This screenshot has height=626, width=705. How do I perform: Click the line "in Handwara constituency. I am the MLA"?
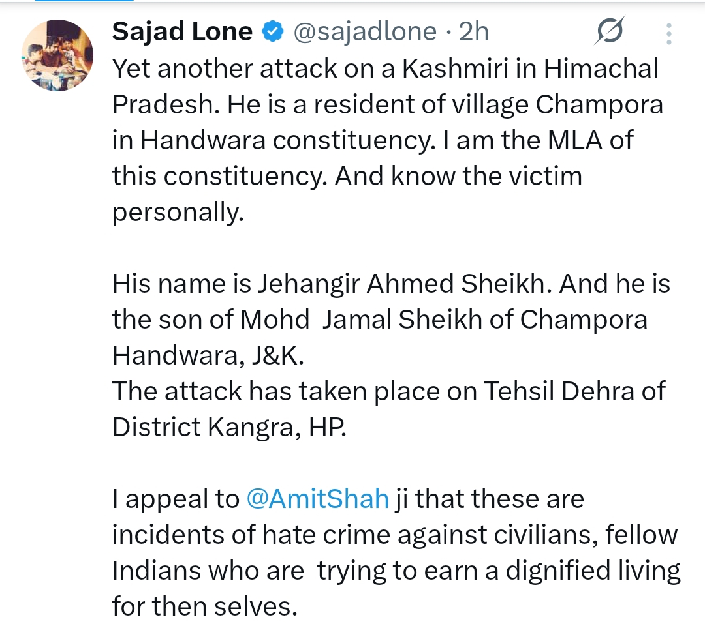pos(373,140)
